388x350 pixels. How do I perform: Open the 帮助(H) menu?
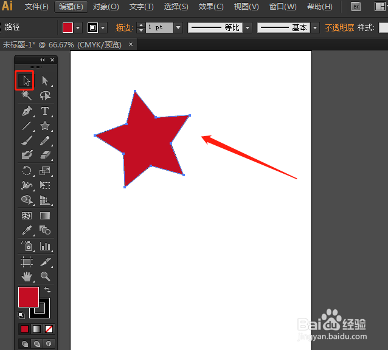point(319,7)
